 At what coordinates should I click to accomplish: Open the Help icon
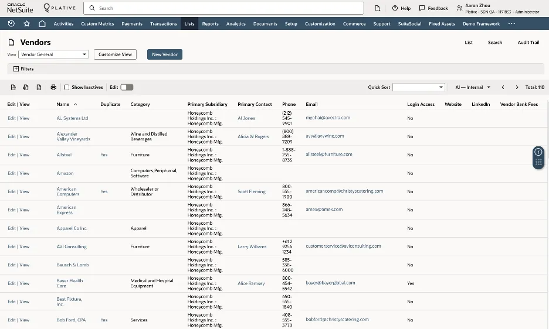395,8
